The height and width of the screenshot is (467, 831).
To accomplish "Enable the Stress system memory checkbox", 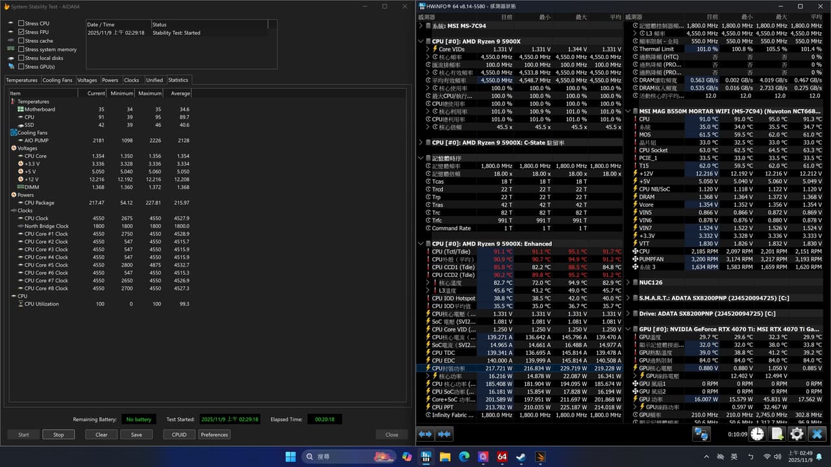I will (x=21, y=49).
